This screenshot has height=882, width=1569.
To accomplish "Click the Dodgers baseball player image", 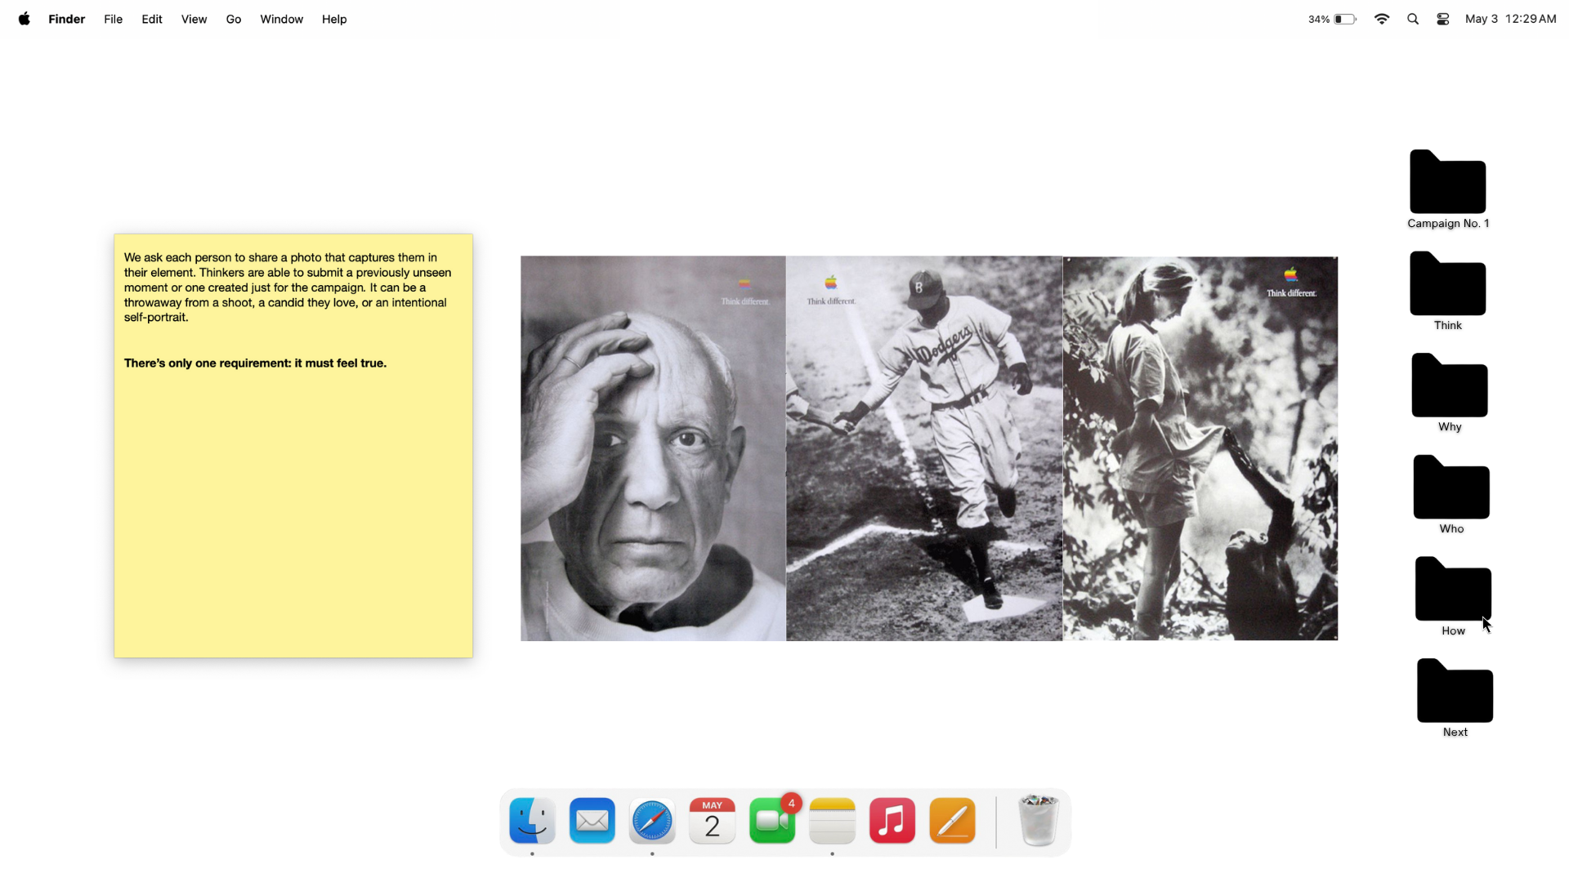I will click(924, 448).
